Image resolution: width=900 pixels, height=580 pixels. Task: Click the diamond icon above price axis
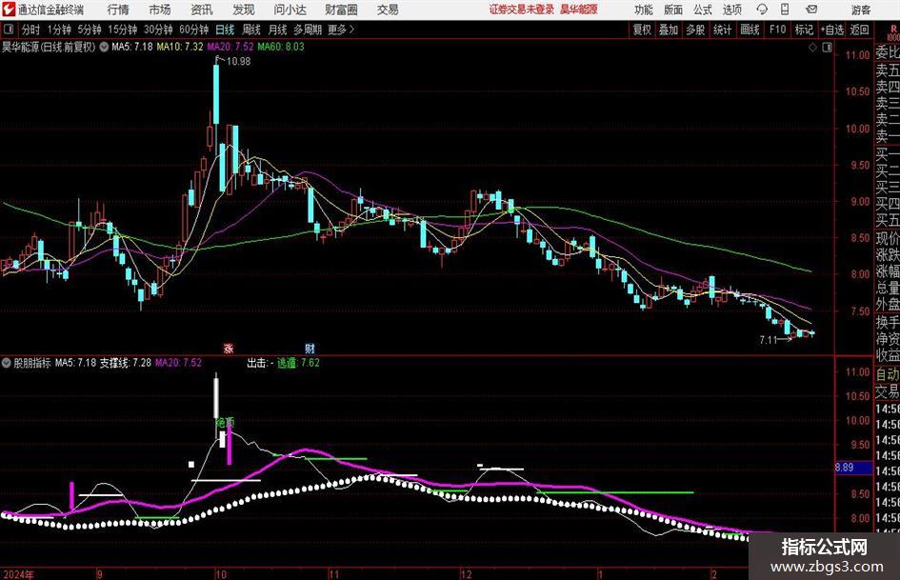pyautogui.click(x=812, y=48)
